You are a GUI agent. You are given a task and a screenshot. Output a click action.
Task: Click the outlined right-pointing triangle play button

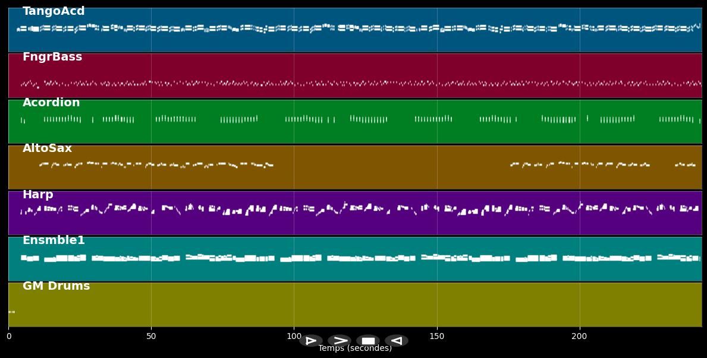tap(310, 341)
